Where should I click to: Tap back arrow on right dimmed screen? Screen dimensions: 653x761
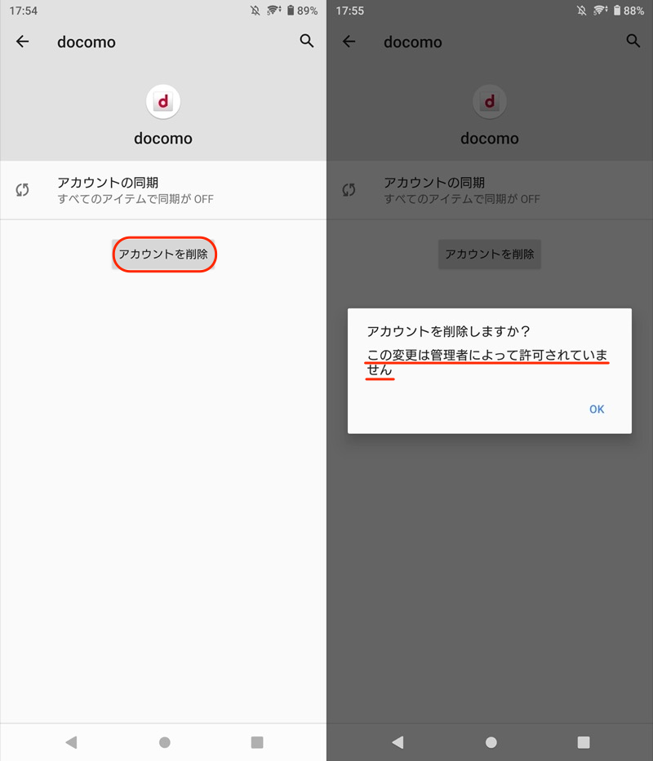349,42
